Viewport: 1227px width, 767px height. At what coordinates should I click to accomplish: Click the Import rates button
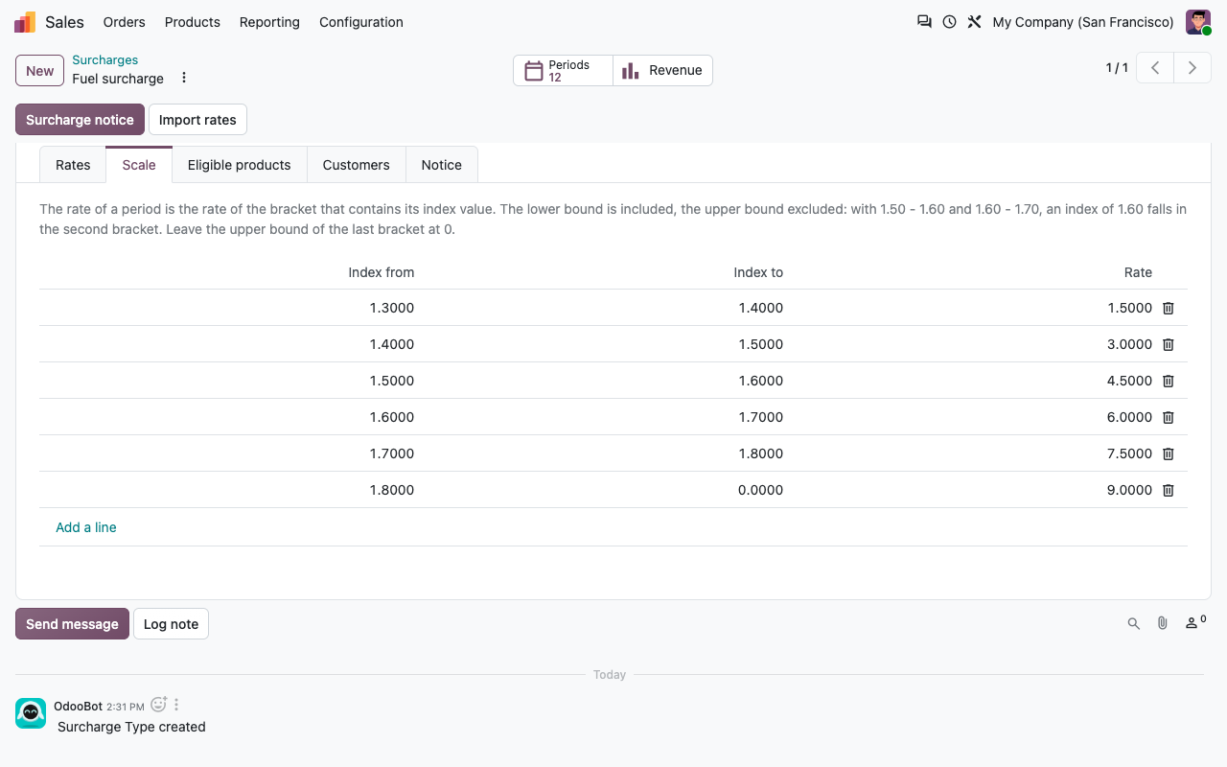[x=197, y=120]
